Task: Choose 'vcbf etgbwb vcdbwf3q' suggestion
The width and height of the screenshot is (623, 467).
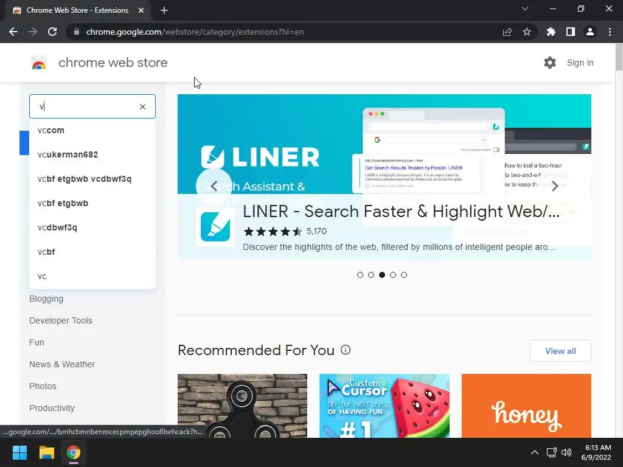Action: pyautogui.click(x=92, y=179)
